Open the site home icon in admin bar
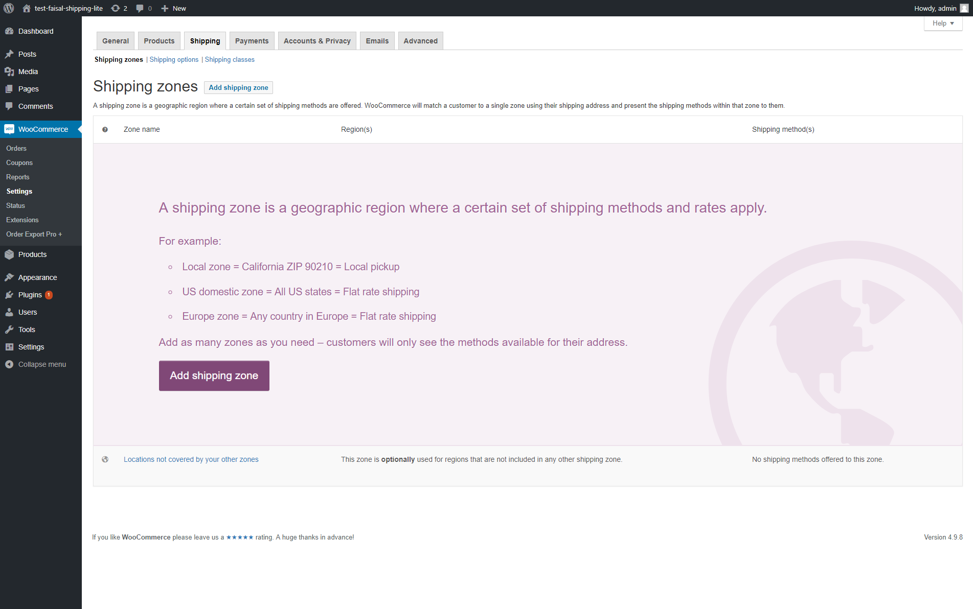Image resolution: width=973 pixels, height=609 pixels. [27, 8]
